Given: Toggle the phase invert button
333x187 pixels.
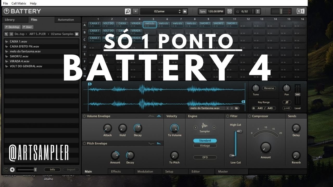Looking at the screenshot, I should pos(287,102).
